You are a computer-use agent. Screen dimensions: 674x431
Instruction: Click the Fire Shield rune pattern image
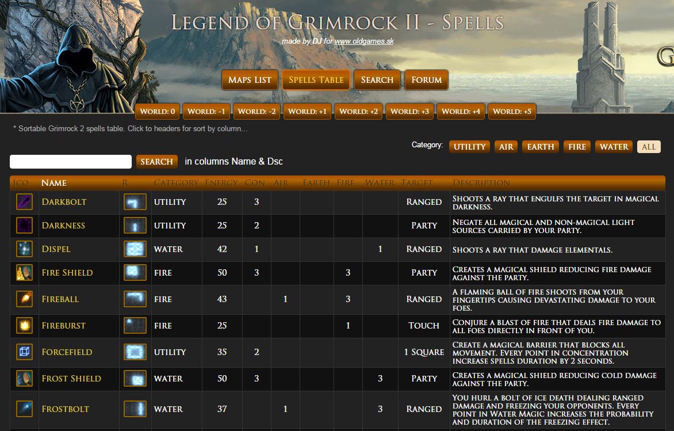[x=135, y=273]
